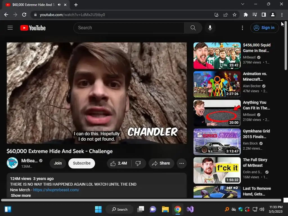Click the search magnifier button
This screenshot has height=216, width=288.
(193, 28)
